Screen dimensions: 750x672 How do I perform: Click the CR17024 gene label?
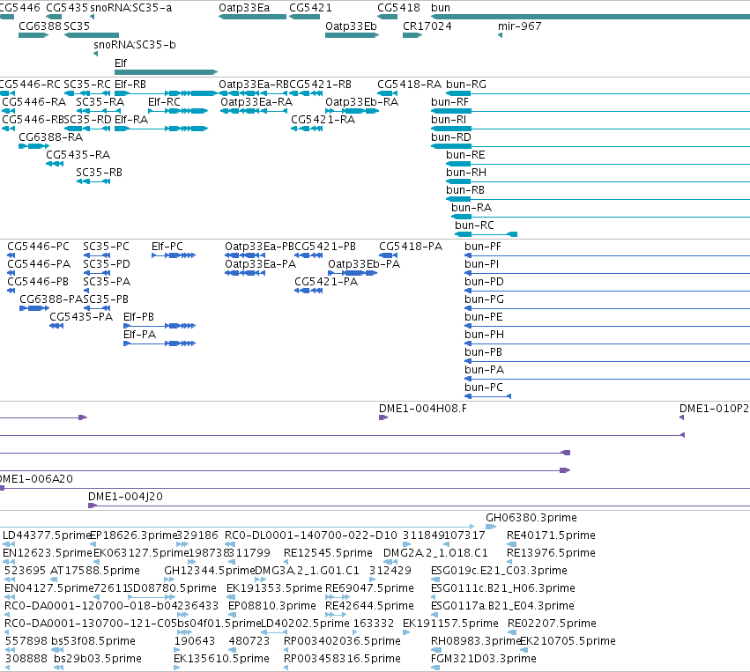427,26
